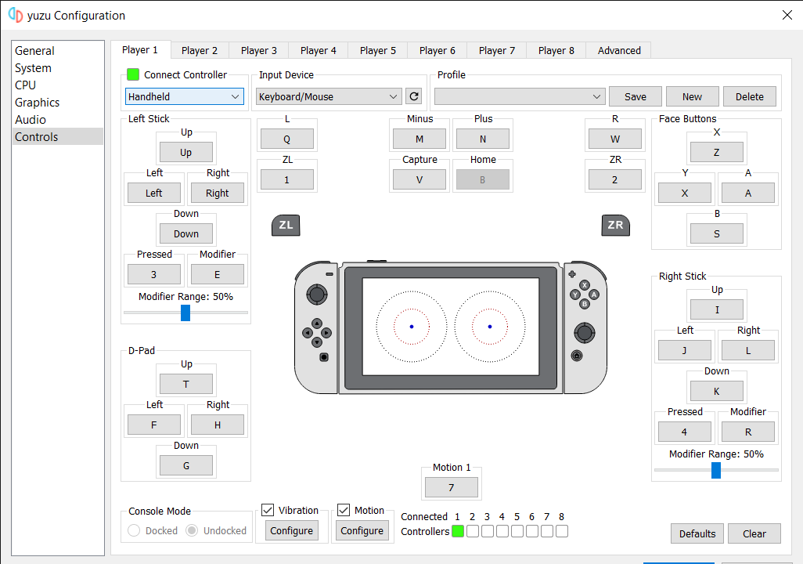This screenshot has width=803, height=564.
Task: Switch to the Player 3 tab
Action: (x=258, y=50)
